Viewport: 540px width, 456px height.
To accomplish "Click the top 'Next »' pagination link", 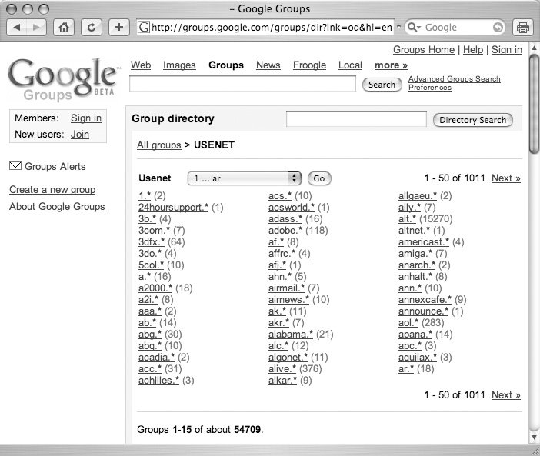I will [x=505, y=178].
